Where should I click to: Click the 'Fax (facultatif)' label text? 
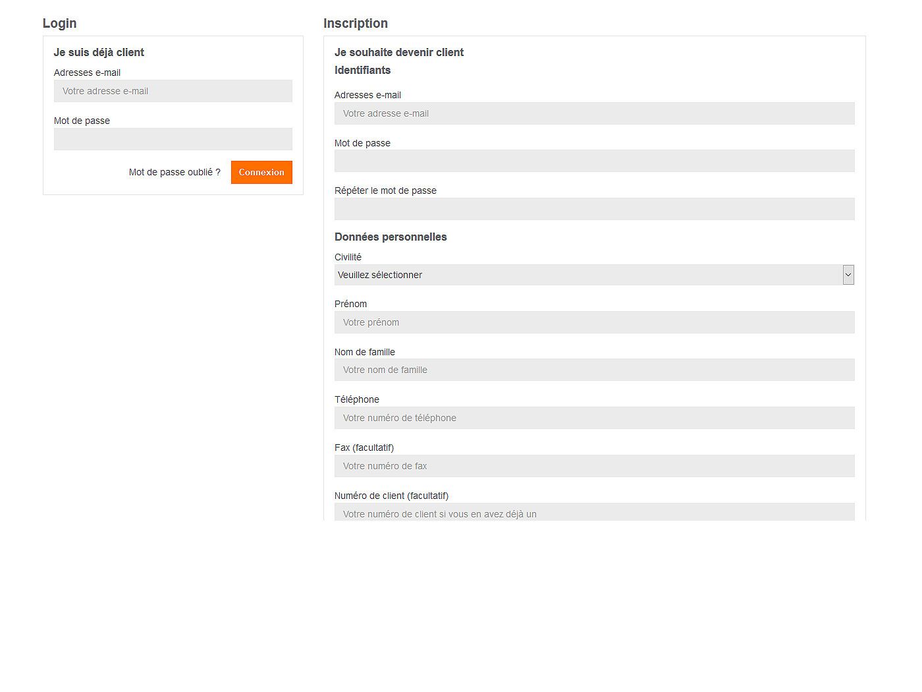coord(364,447)
